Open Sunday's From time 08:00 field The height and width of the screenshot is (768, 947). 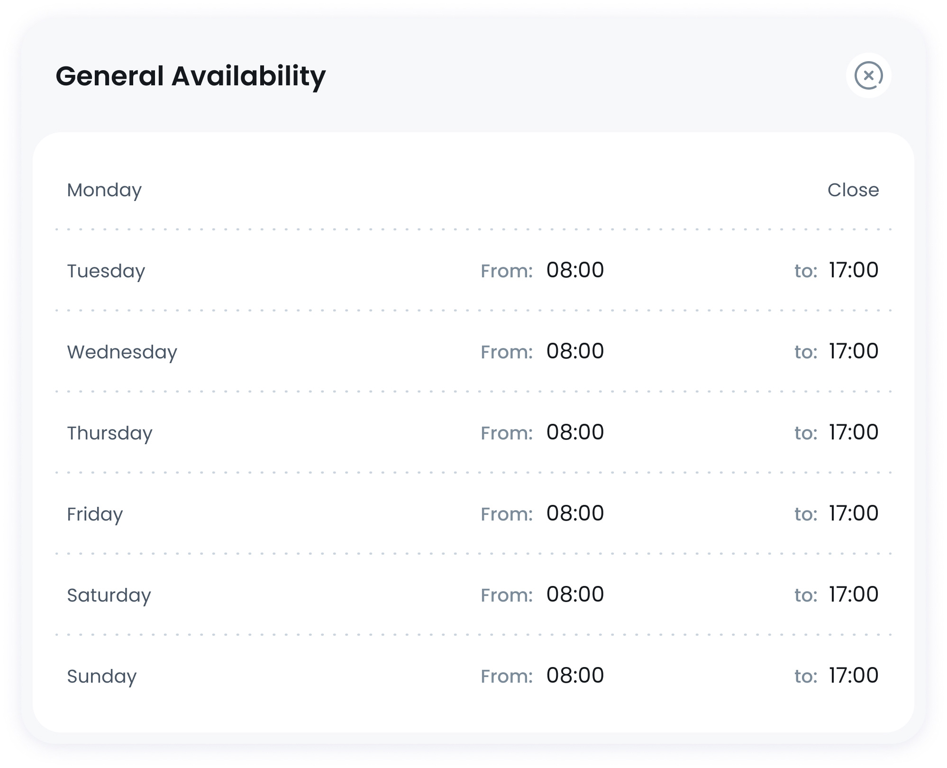coord(575,675)
